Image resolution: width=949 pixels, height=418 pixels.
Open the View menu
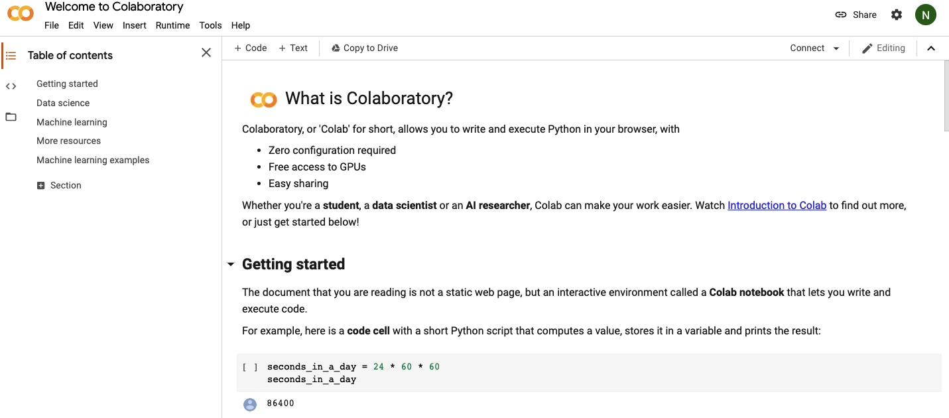pyautogui.click(x=103, y=25)
